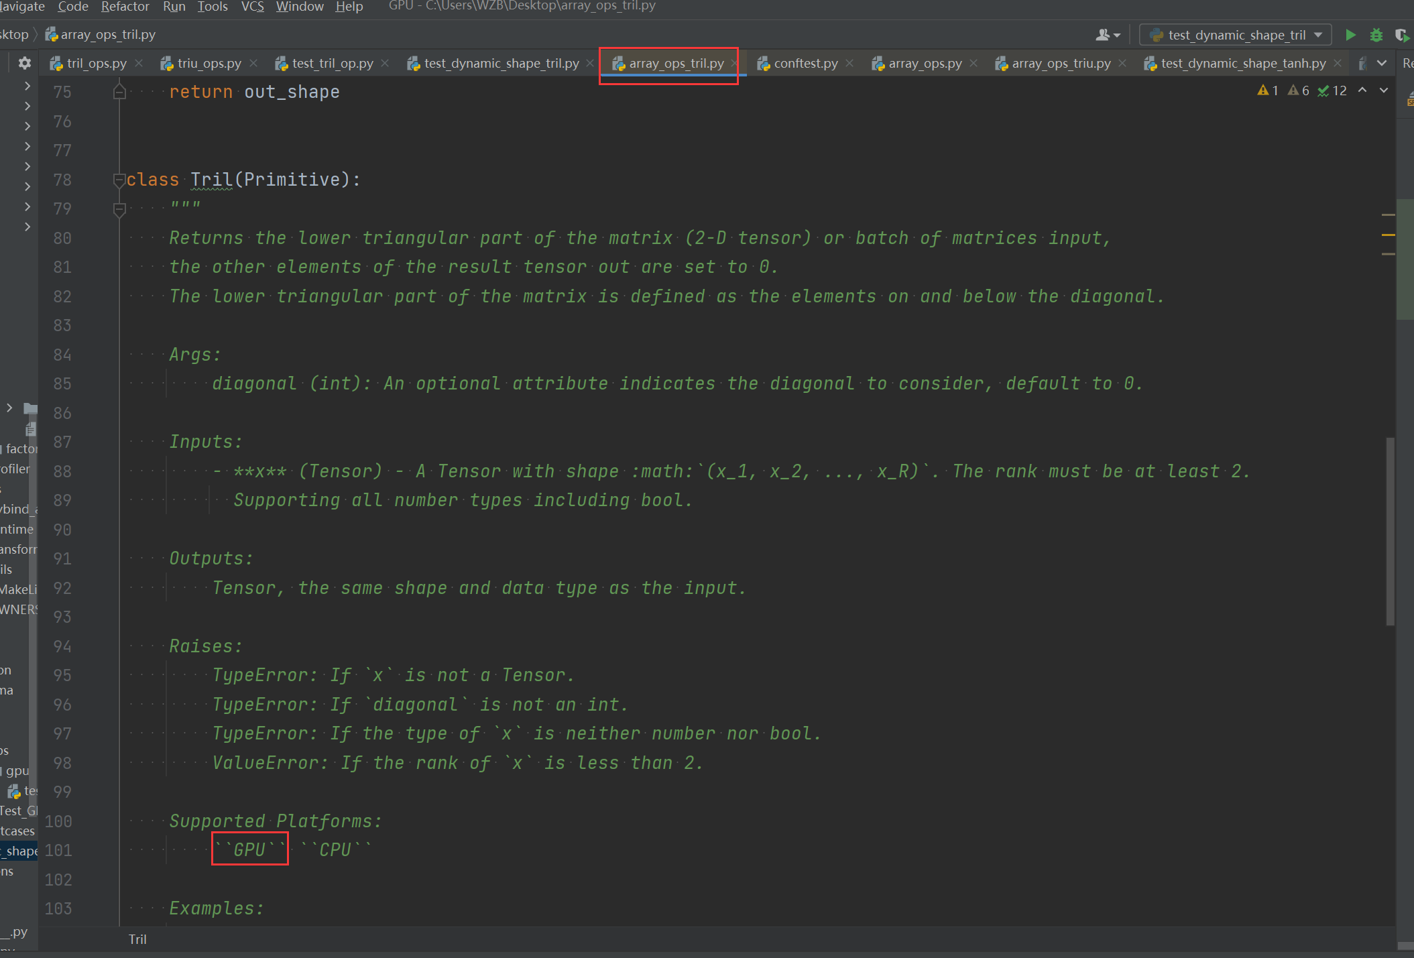1414x958 pixels.
Task: Fold the docstring at line 79
Action: point(119,209)
